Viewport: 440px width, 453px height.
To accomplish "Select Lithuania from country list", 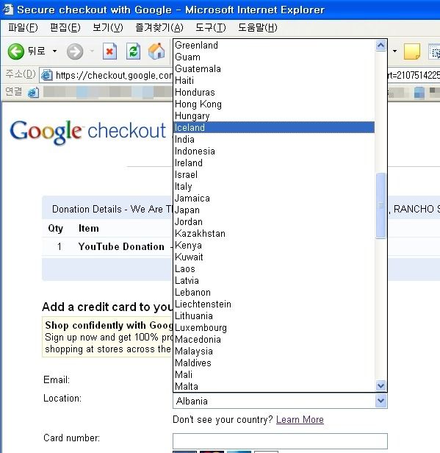I will click(274, 315).
